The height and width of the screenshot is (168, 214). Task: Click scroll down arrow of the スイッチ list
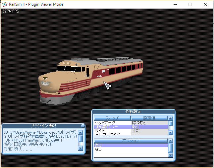tap(171, 132)
